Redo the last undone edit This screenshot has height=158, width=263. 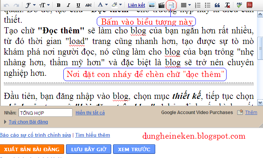[16, 5]
